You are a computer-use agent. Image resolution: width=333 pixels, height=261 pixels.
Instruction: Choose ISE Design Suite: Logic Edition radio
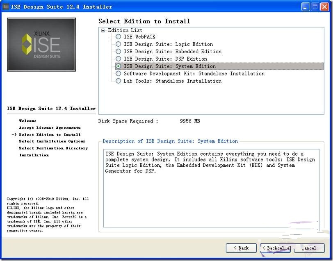tap(118, 44)
